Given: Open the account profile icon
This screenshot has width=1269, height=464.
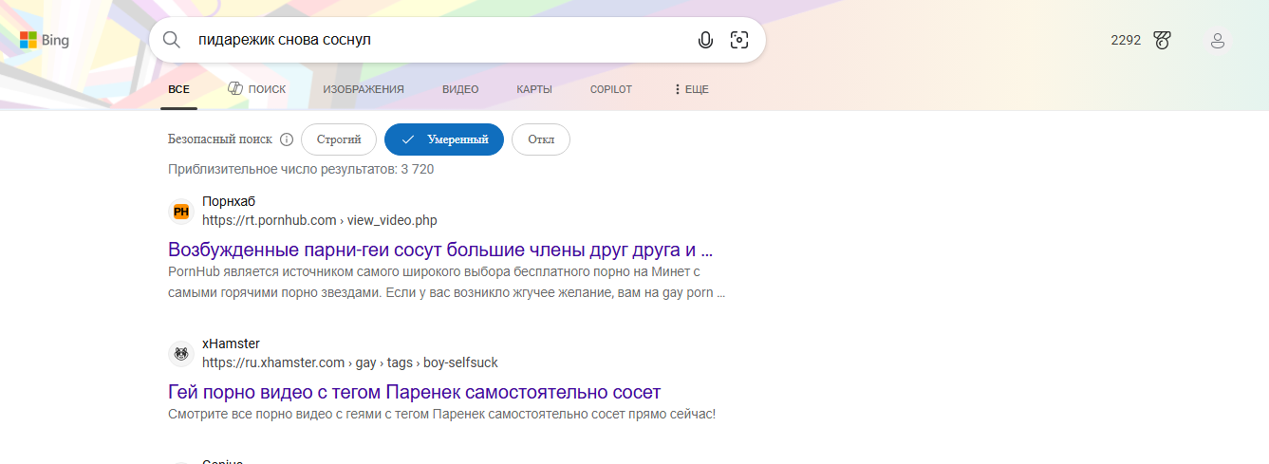Looking at the screenshot, I should coord(1218,40).
